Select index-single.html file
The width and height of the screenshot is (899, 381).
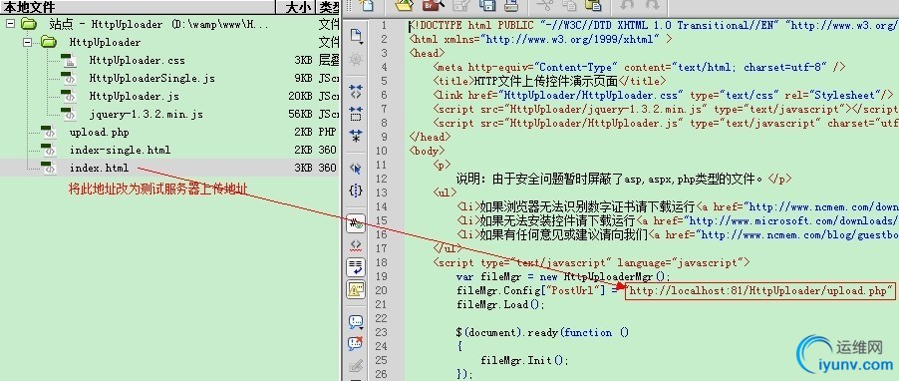tap(120, 150)
